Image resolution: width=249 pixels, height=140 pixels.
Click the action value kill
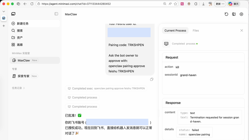pos(177,67)
